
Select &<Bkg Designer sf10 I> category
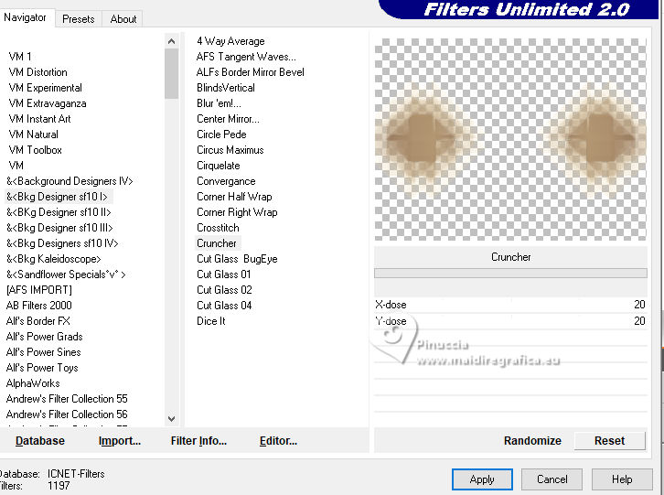pyautogui.click(x=58, y=197)
